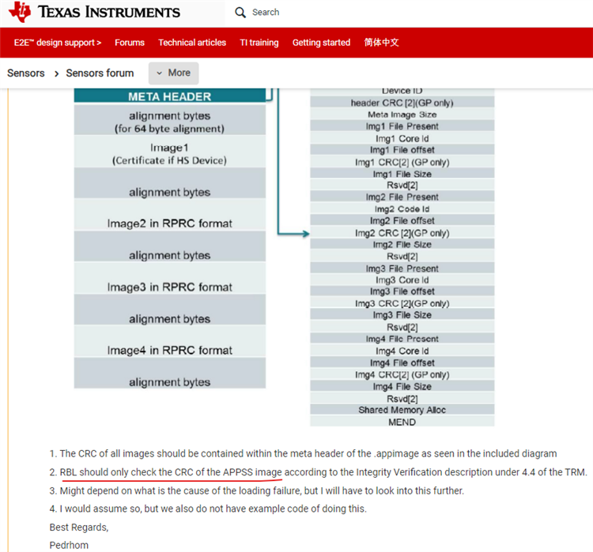The image size is (593, 552).
Task: Click 'Image3 in RPRC format' diagram text
Action: pyautogui.click(x=170, y=287)
